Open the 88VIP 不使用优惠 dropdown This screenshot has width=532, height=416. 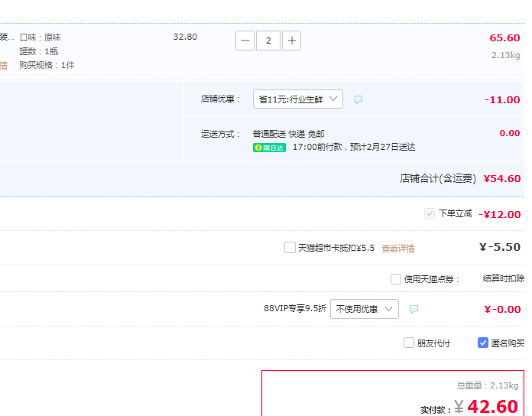coord(365,309)
